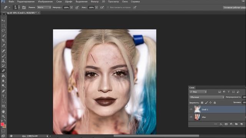The width and height of the screenshot is (246, 138).
Task: Select the Path Selection tool
Action: tap(3, 101)
